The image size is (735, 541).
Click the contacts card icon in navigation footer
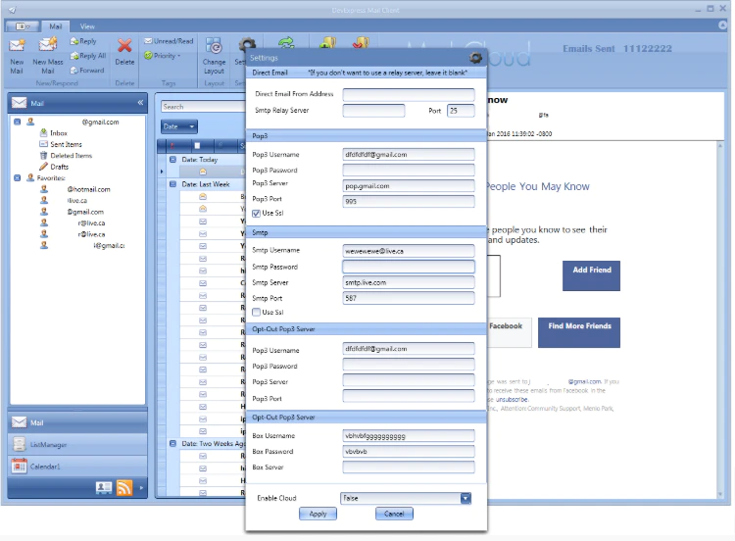pos(104,488)
